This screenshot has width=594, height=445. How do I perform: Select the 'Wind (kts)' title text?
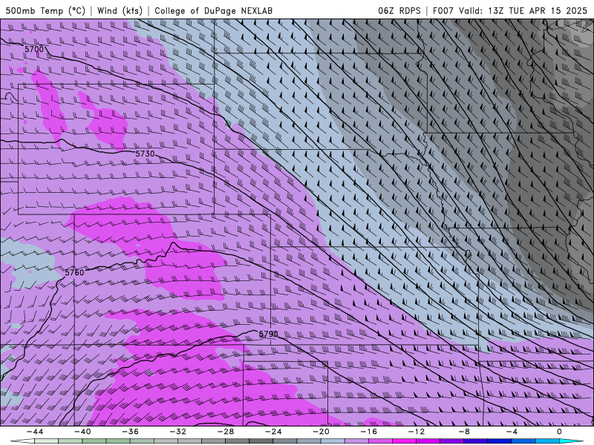(120, 10)
